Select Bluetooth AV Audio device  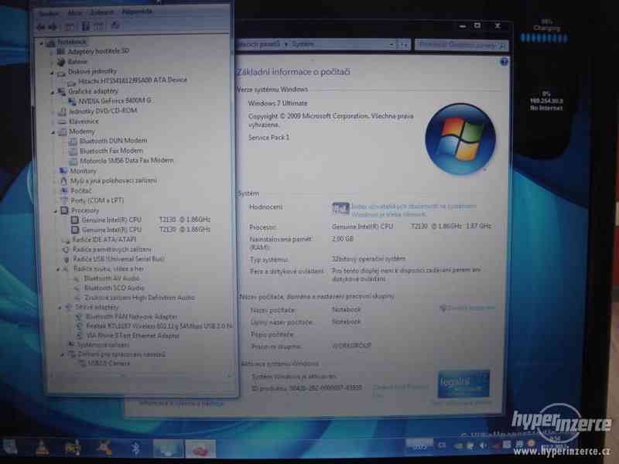tap(111, 278)
